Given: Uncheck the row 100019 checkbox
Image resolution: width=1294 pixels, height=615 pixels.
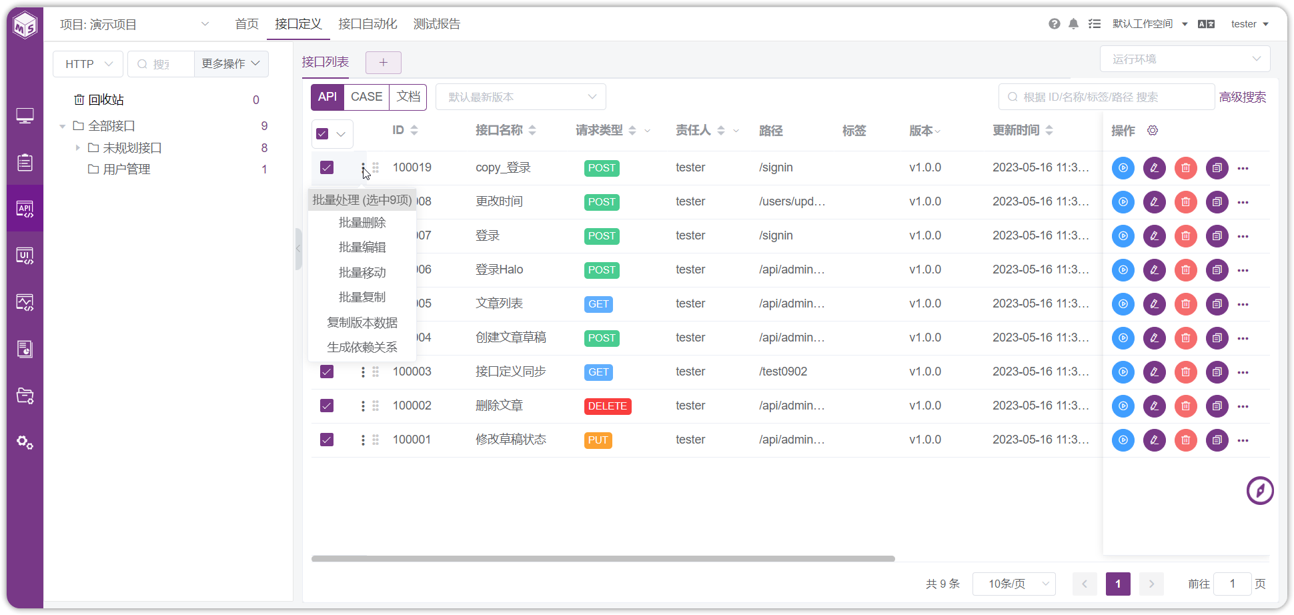Looking at the screenshot, I should (327, 167).
